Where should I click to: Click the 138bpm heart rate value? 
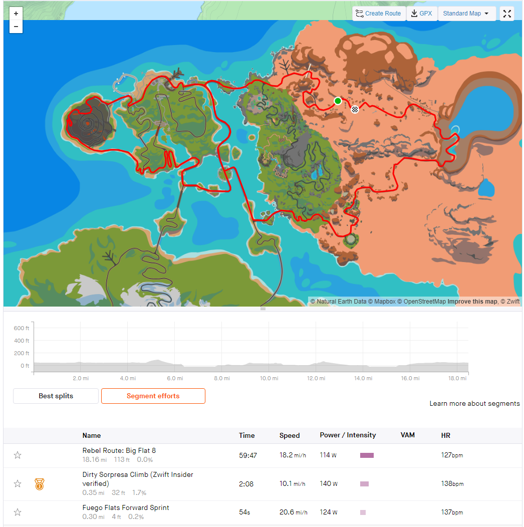point(452,483)
